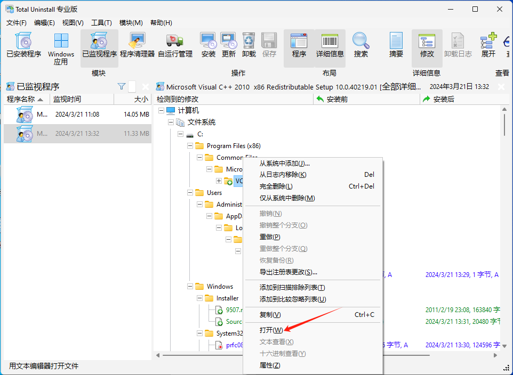Click 安装后 column header
The height and width of the screenshot is (375, 513).
pyautogui.click(x=464, y=99)
